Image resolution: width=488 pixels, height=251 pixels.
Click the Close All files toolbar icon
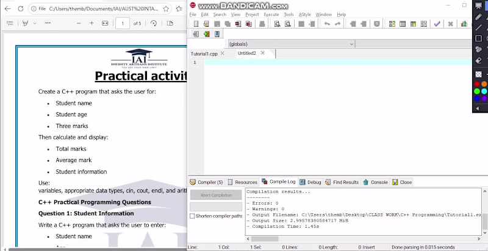click(249, 24)
